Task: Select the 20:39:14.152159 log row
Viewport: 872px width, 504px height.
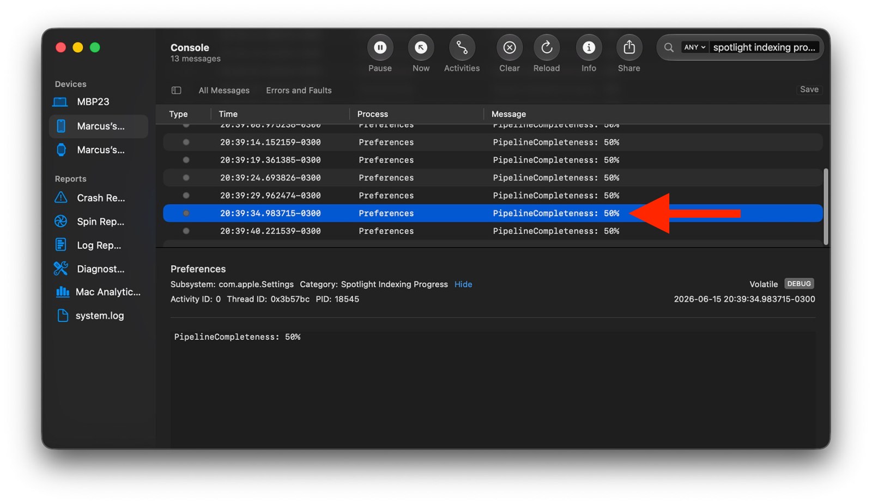Action: coord(493,143)
